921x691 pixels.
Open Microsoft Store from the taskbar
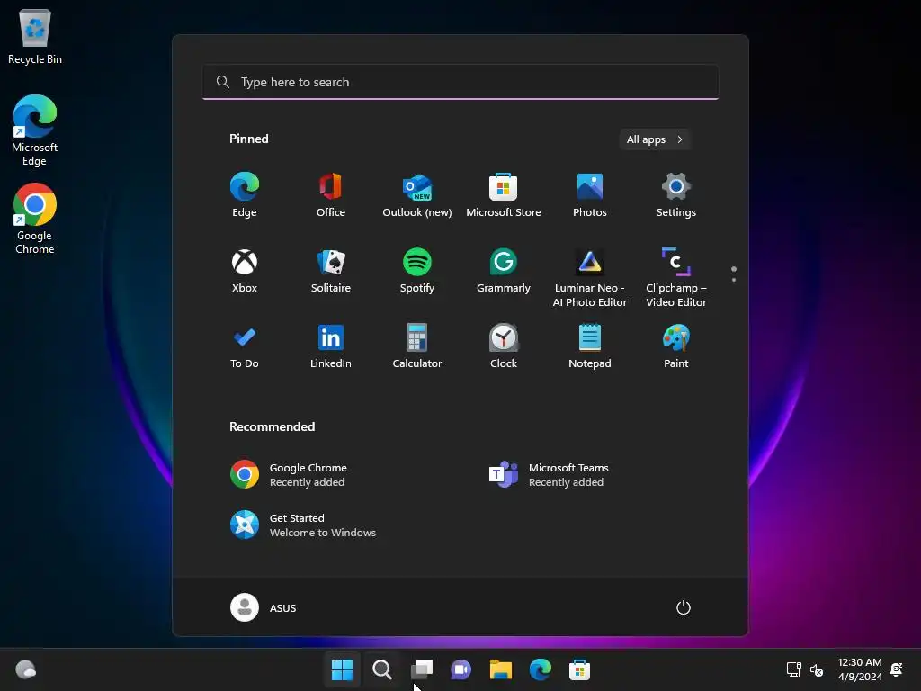[579, 669]
